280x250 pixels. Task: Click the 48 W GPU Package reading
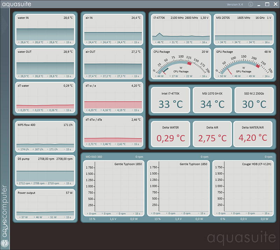(268, 51)
